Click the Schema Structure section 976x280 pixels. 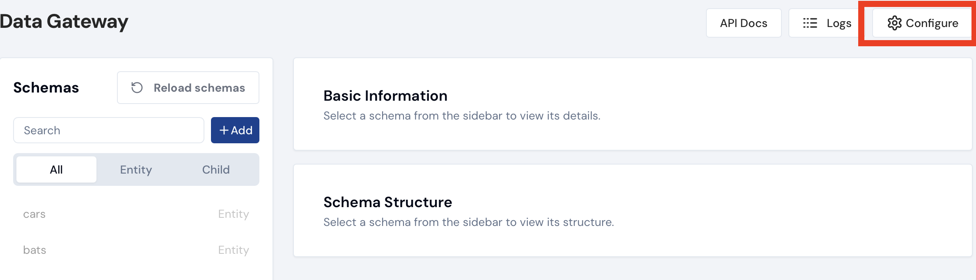click(x=387, y=202)
